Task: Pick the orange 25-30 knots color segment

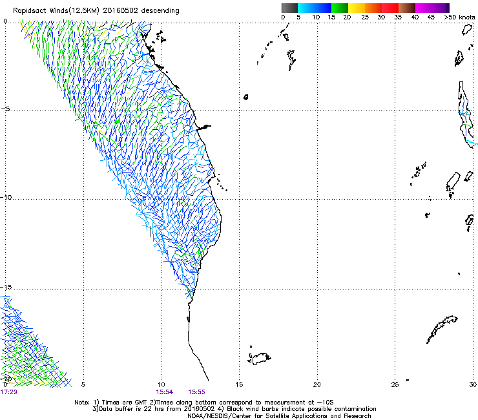Action: point(373,8)
